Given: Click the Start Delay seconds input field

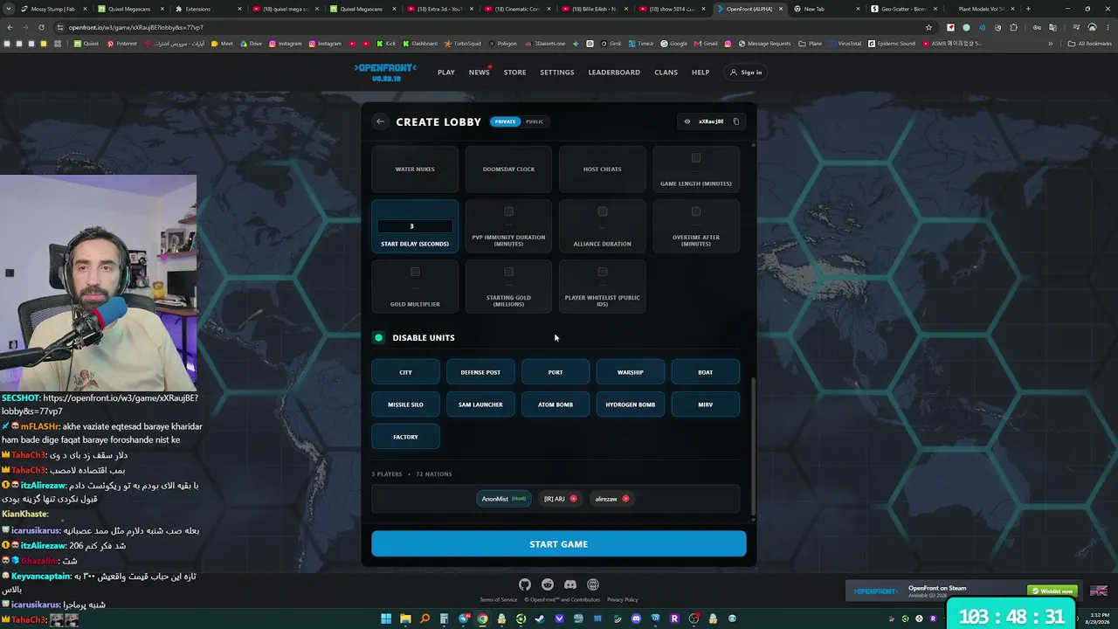Looking at the screenshot, I should (x=415, y=226).
